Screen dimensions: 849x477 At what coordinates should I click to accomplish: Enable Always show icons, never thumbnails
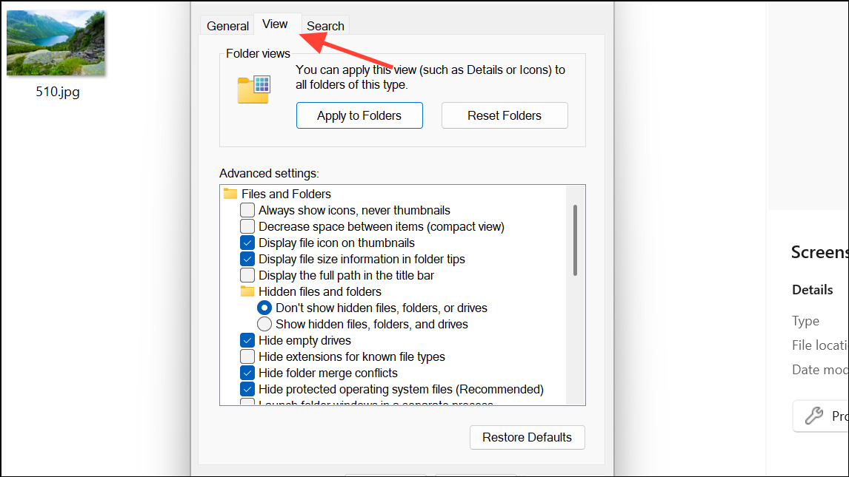pyautogui.click(x=247, y=210)
